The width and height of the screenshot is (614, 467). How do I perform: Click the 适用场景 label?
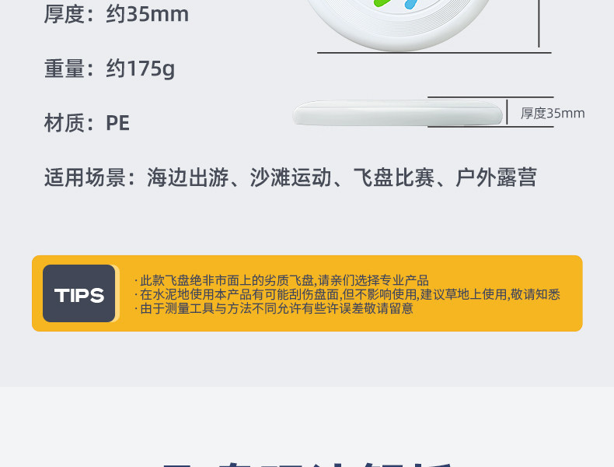pos(85,177)
